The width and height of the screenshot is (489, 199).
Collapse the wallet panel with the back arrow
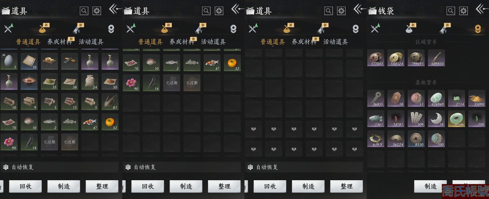(x=482, y=9)
